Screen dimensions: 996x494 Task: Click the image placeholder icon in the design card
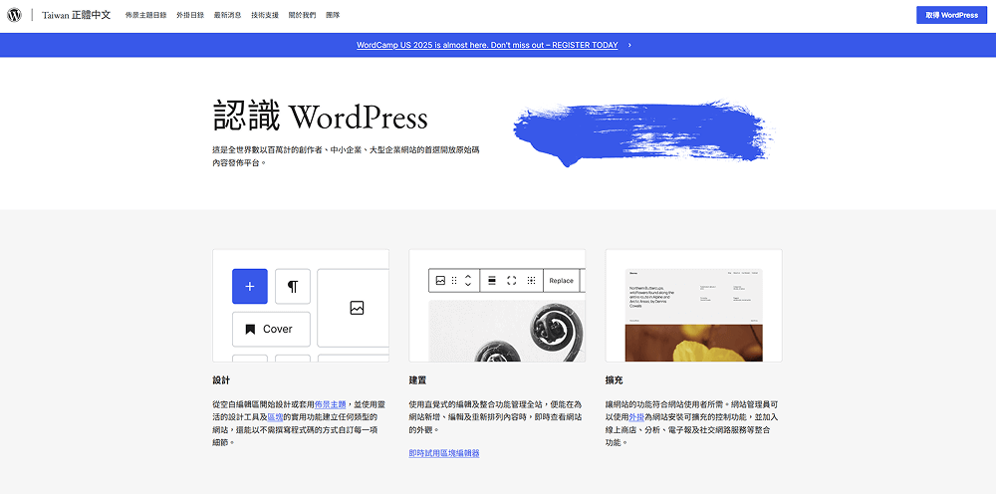(357, 308)
